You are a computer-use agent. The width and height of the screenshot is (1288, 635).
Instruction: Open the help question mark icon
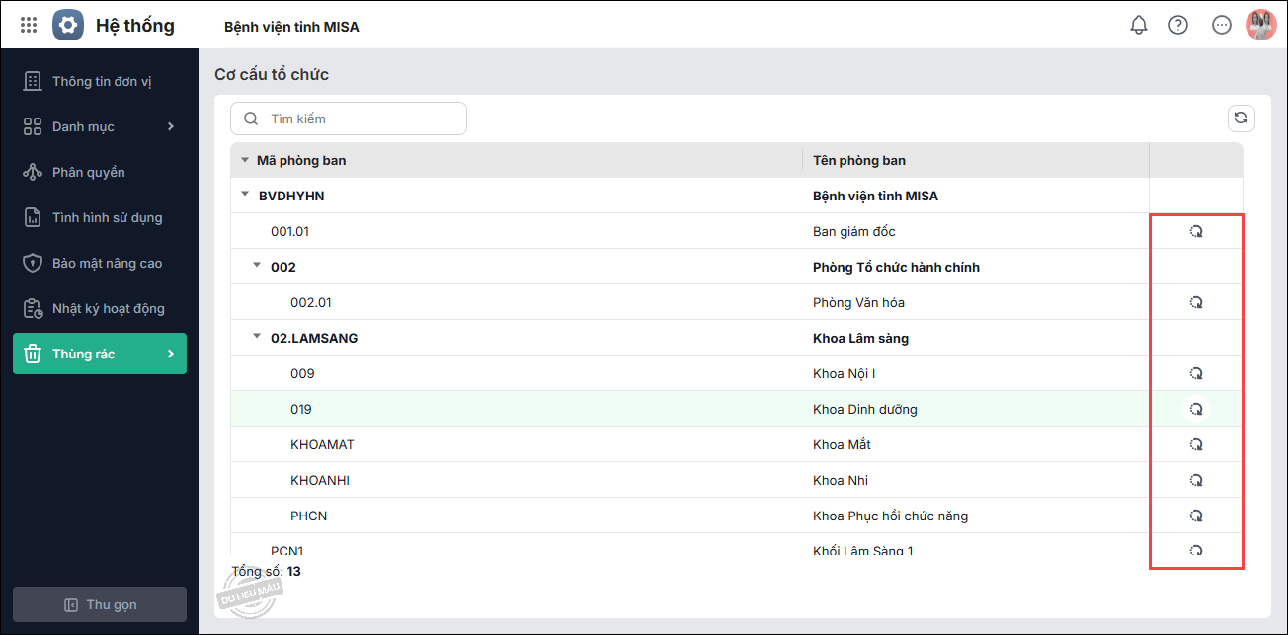click(x=1177, y=25)
